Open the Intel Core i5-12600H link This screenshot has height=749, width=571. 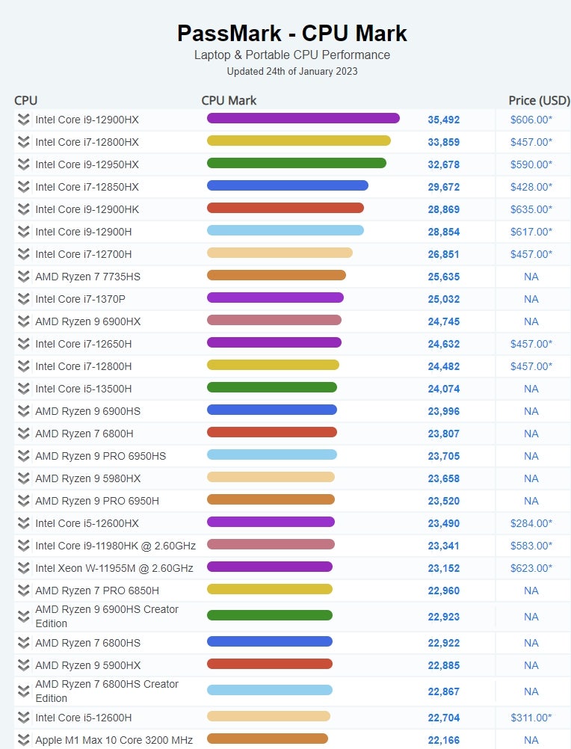point(84,718)
